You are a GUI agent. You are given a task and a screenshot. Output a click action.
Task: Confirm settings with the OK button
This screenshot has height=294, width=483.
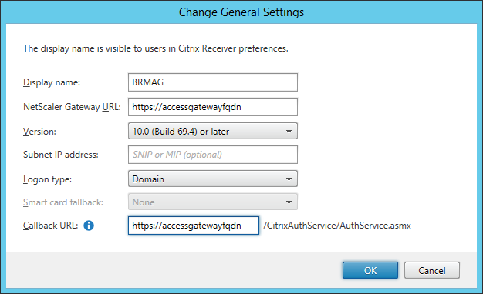370,270
